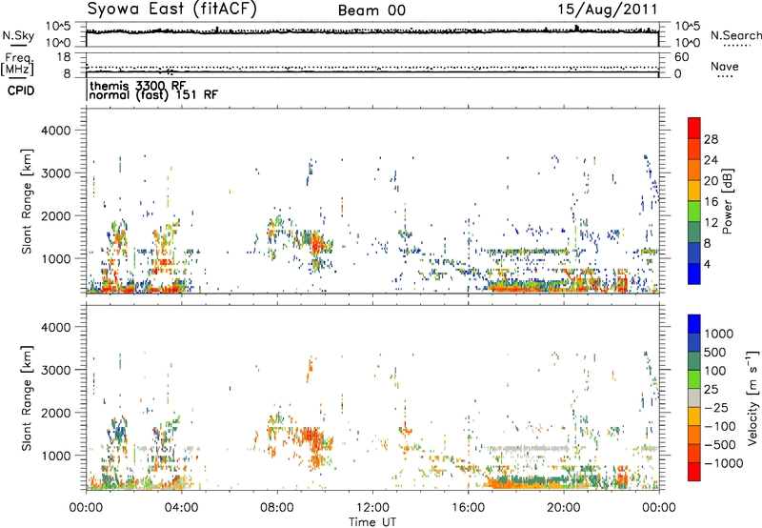
Task: Click the "themis 3300 RF" CPID entry
Action: (138, 86)
